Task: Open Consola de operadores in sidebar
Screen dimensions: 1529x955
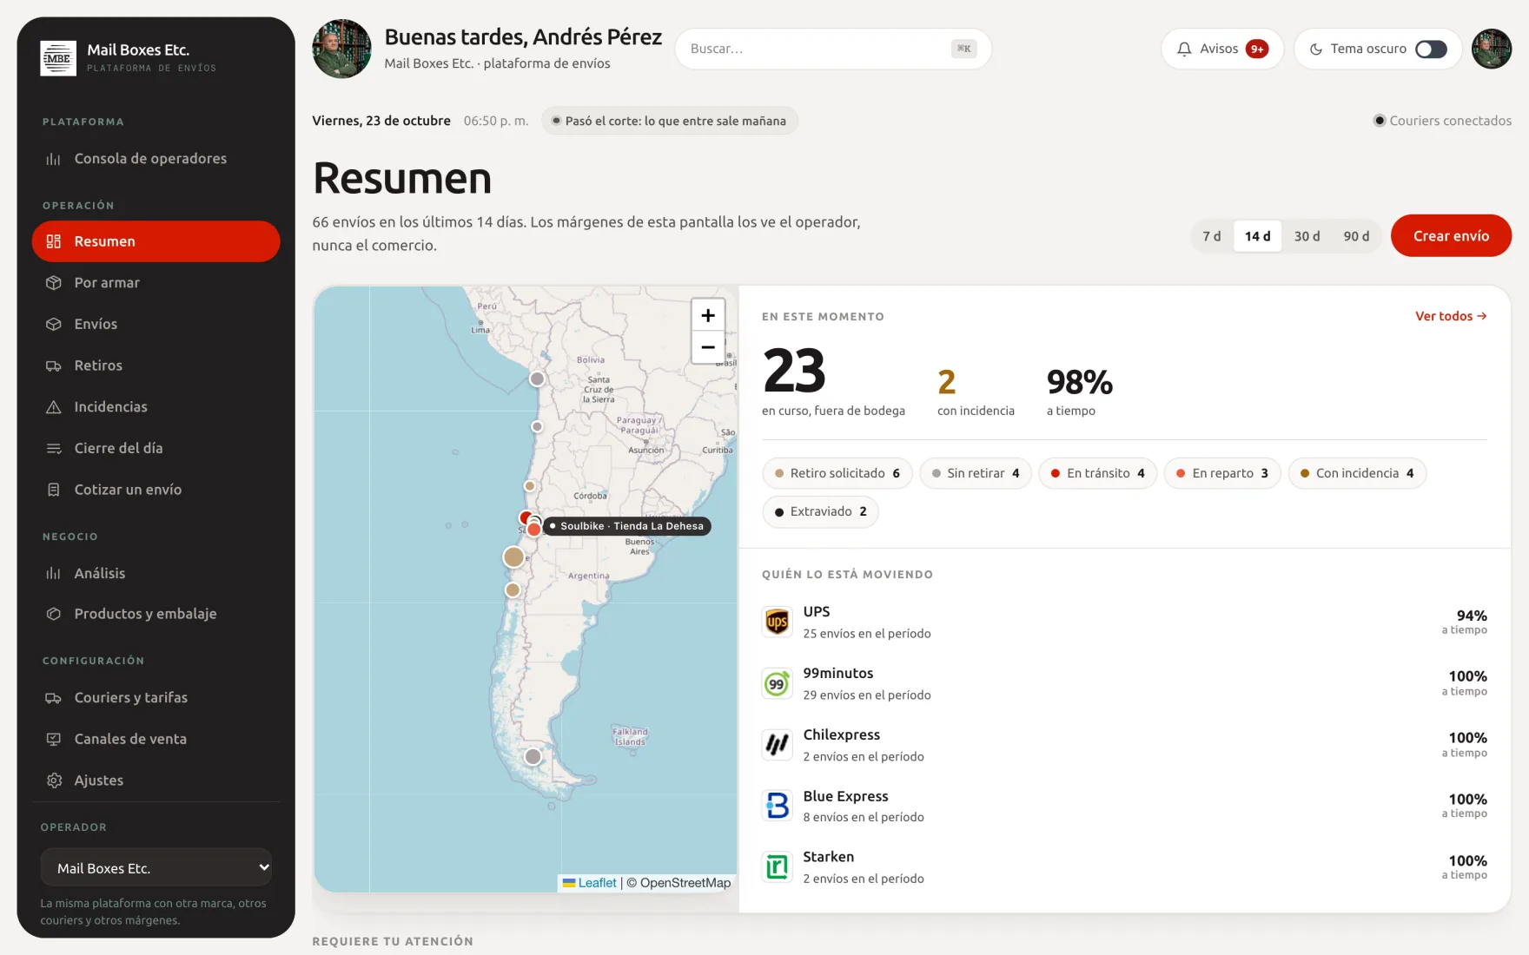Action: pos(156,158)
